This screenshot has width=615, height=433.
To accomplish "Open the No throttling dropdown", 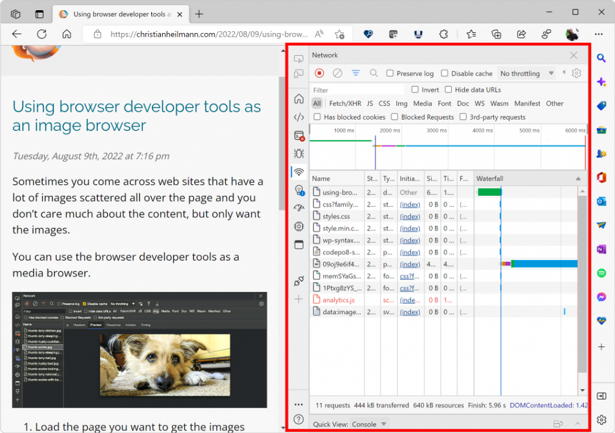I will click(x=527, y=73).
